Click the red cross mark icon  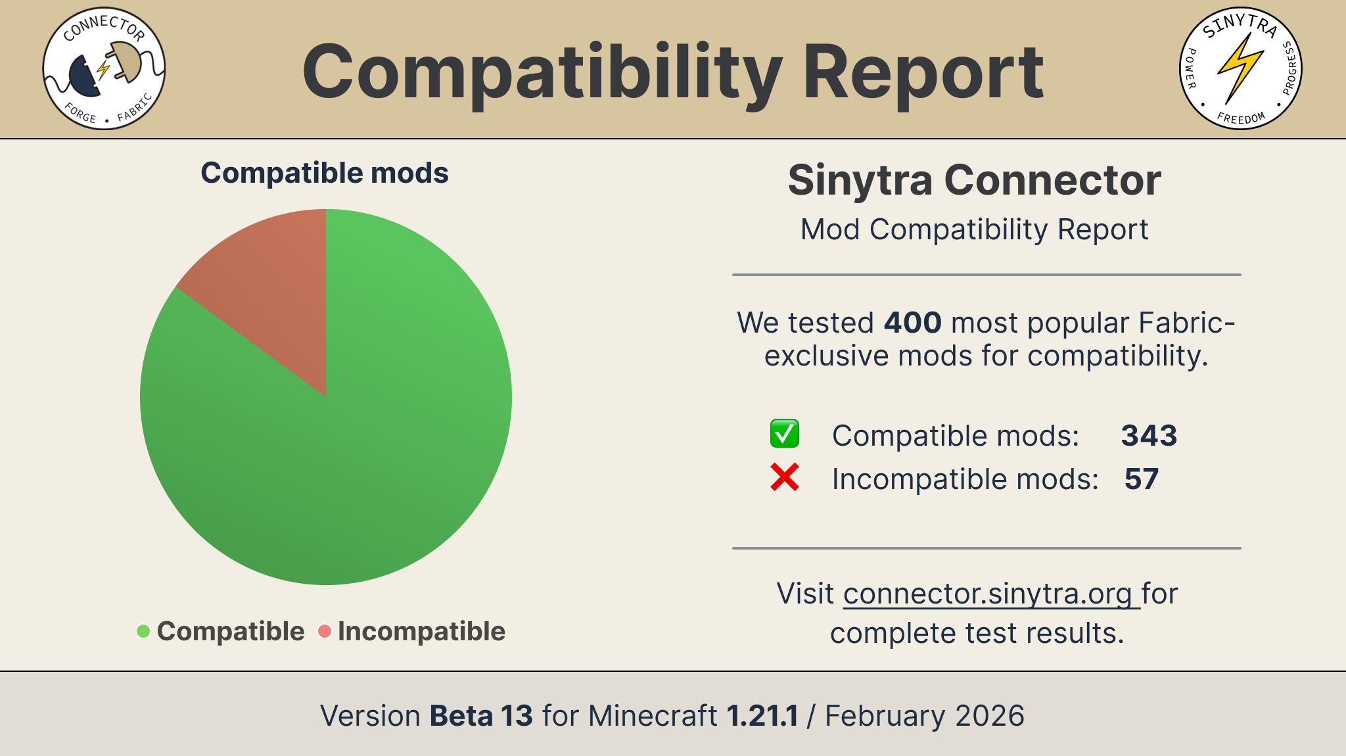coord(785,478)
